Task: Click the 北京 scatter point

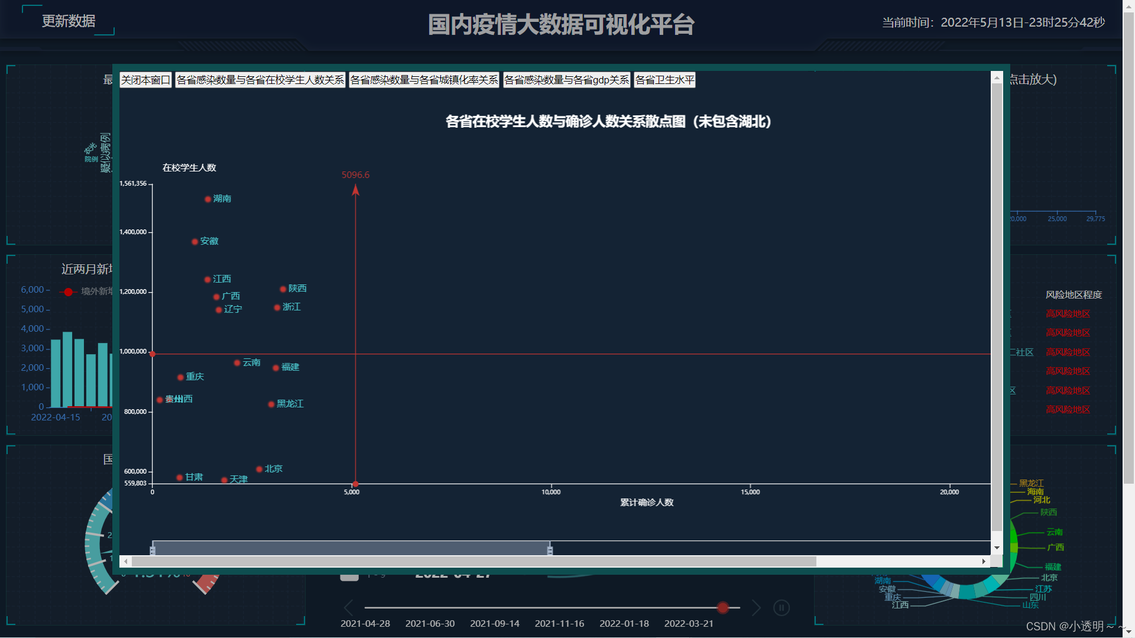Action: point(259,469)
